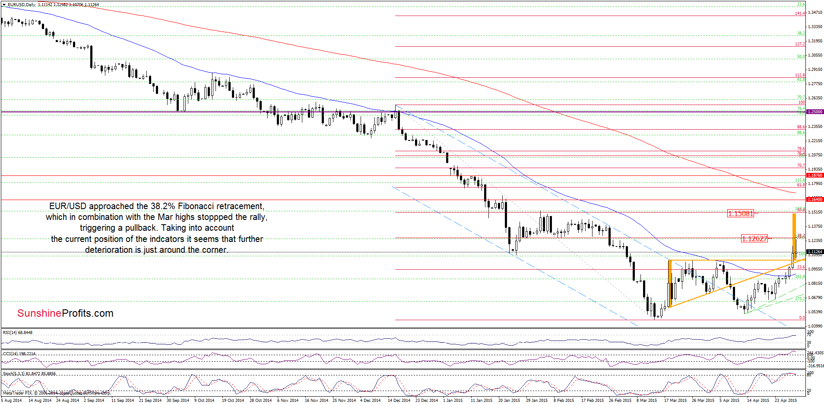Click the 23 Apr 2015 date label
This screenshot has width=824, height=404.
[x=786, y=401]
